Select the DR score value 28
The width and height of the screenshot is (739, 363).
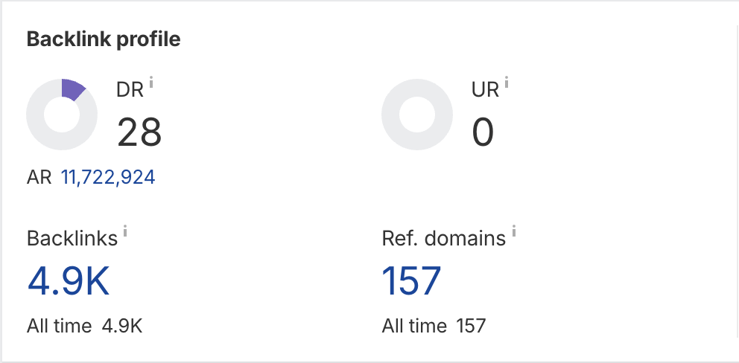(x=139, y=132)
